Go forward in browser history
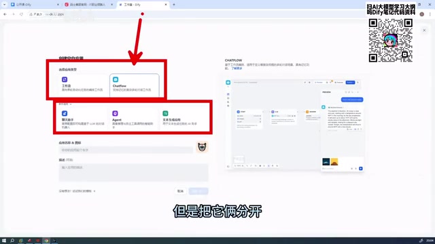The image size is (435, 244). (13, 14)
